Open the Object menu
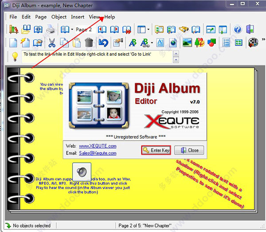This screenshot has height=232, width=266. 59,17
